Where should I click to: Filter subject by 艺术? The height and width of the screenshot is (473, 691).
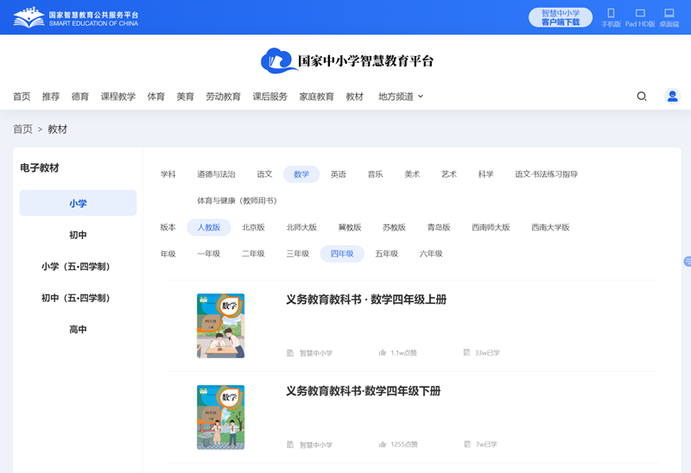tap(449, 174)
